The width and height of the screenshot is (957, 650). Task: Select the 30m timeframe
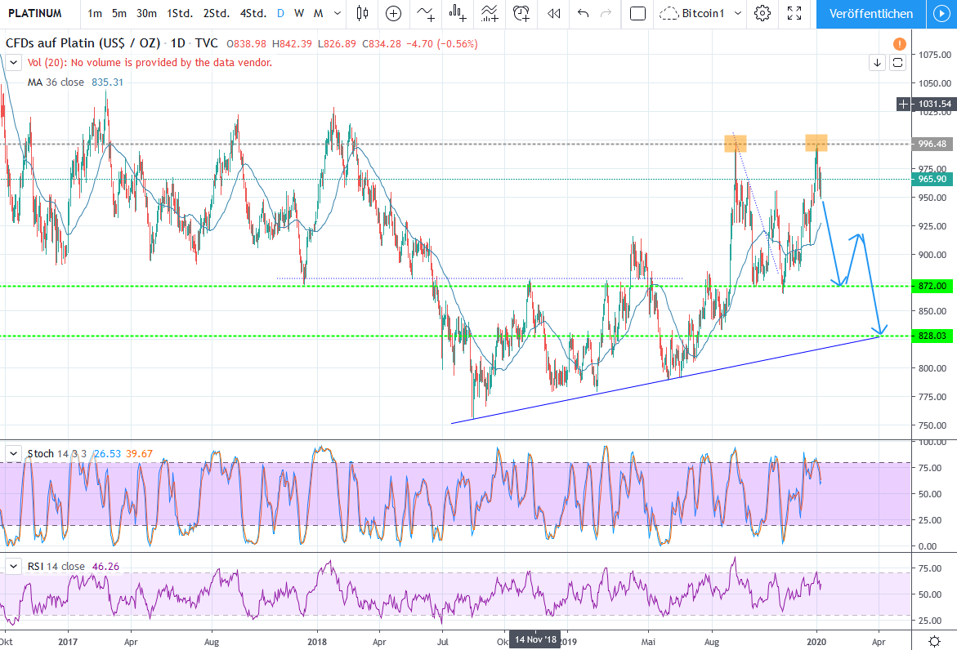coord(147,13)
